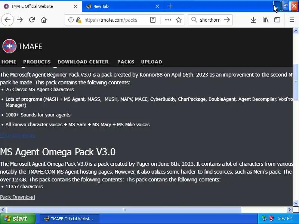
Task: Open a new tab with the plus
Action: (170, 6)
